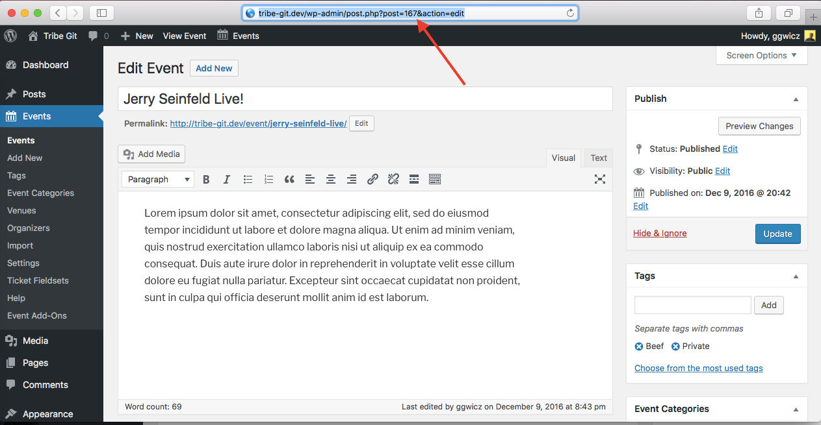Image resolution: width=821 pixels, height=425 pixels.
Task: Edit the Visibility setting
Action: (x=722, y=171)
